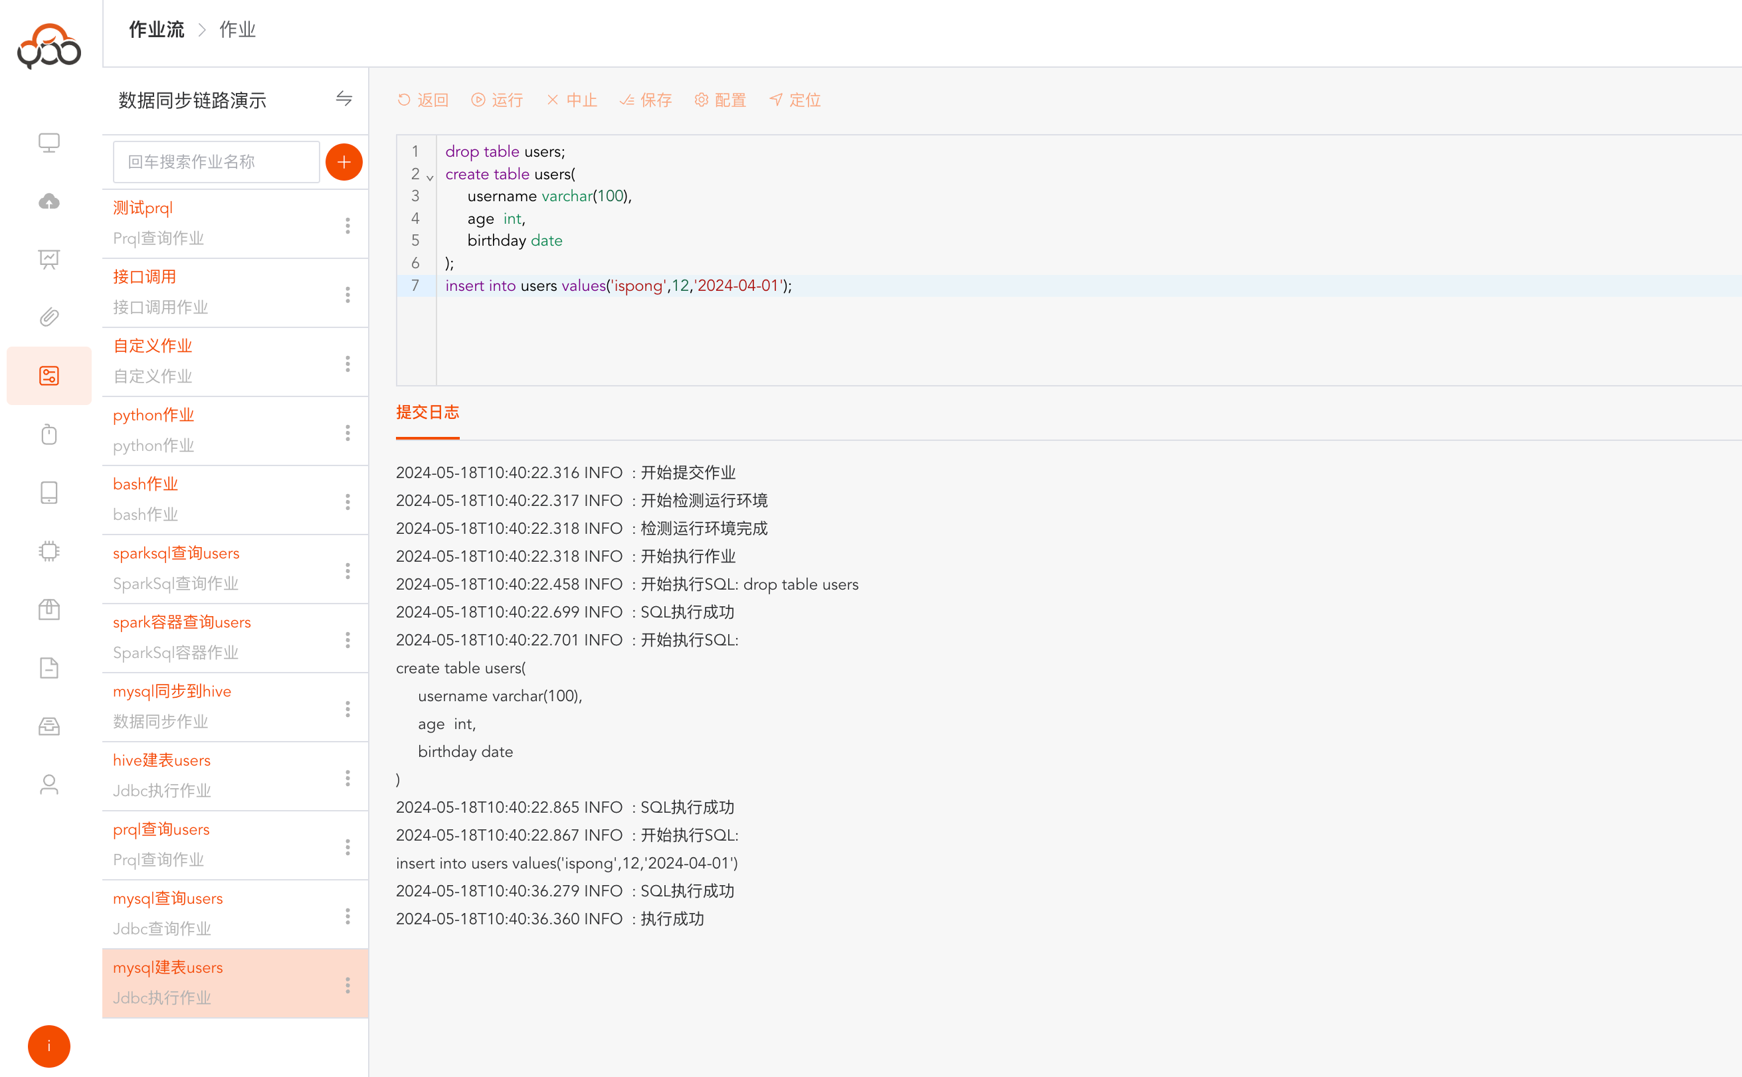
Task: Click the 返回 back button
Action: tap(423, 100)
